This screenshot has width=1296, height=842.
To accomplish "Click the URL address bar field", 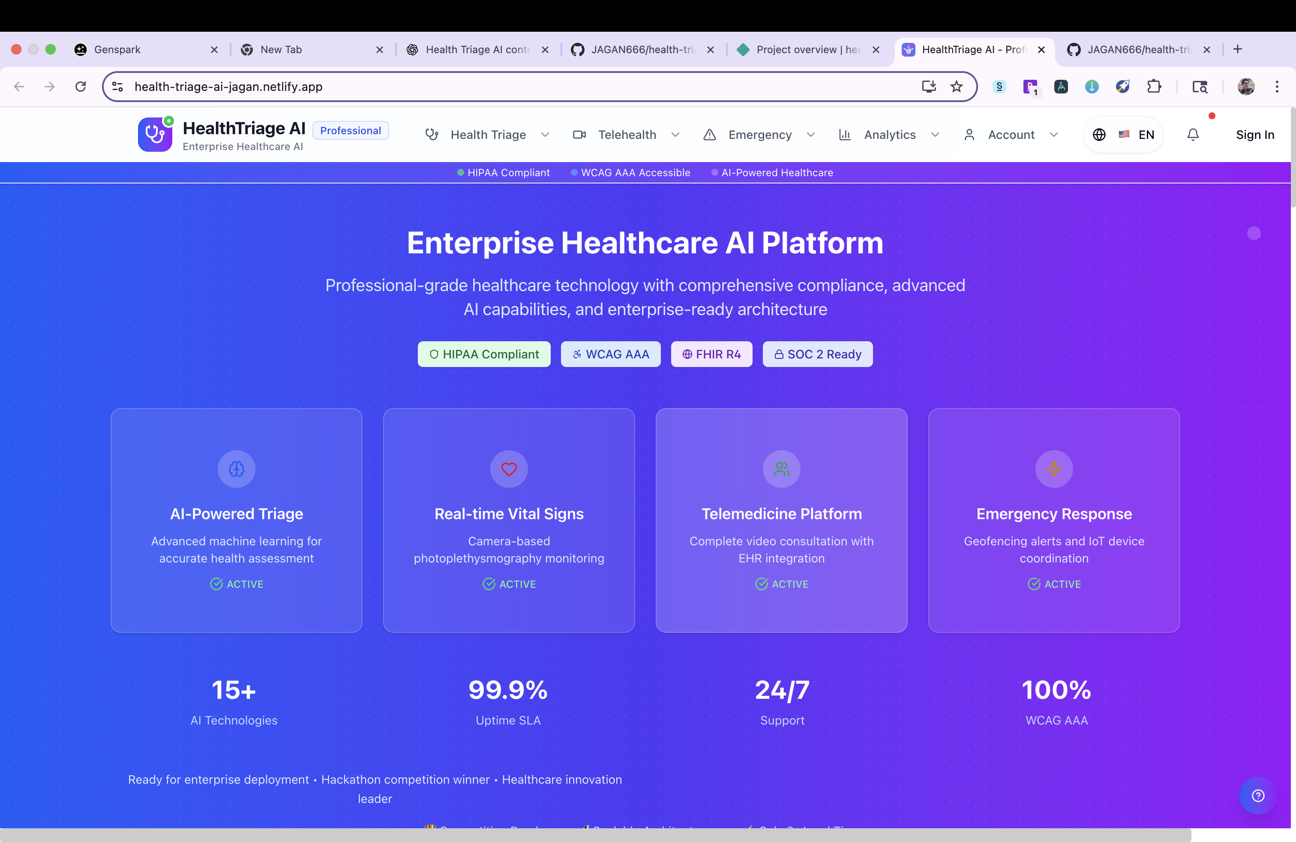I will click(x=490, y=87).
